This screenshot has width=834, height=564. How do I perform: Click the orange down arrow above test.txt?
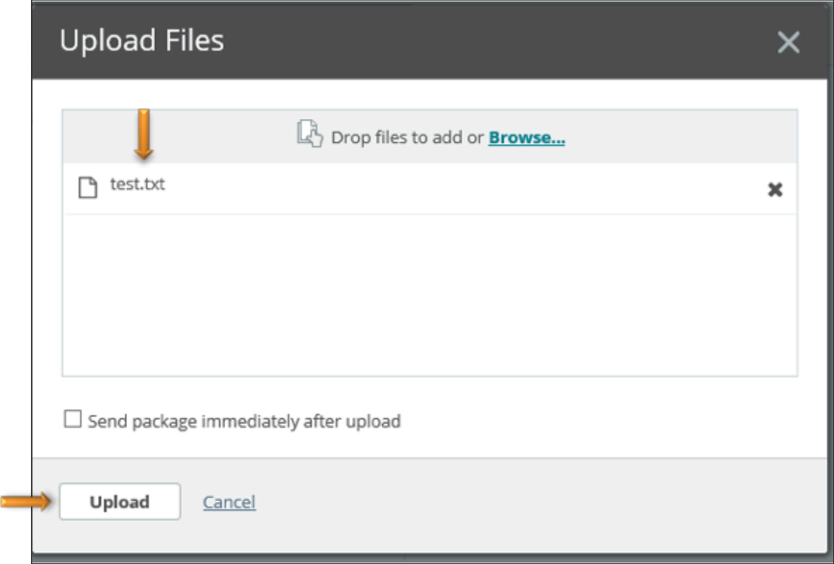144,134
